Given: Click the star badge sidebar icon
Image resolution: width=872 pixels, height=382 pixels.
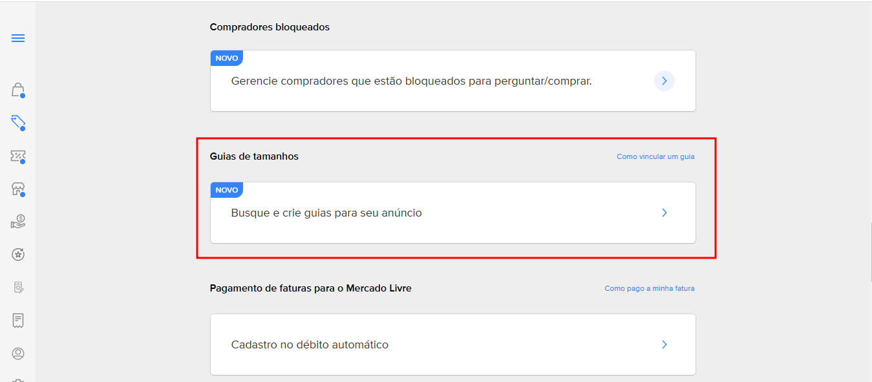Looking at the screenshot, I should (18, 255).
